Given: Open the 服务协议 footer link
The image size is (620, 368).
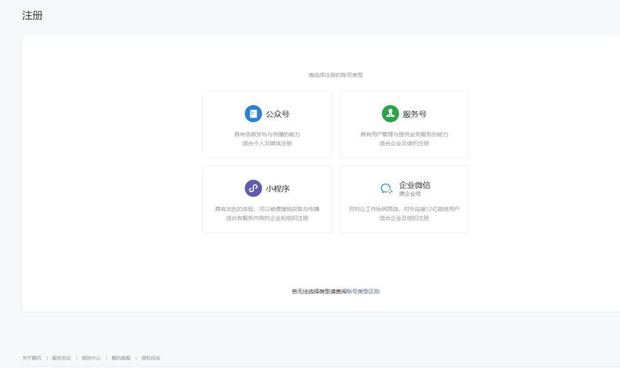Looking at the screenshot, I should click(x=61, y=358).
